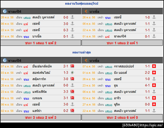Click the team name ยัง บอยส์
Image resolution: width=164 pixels, height=128 pixels.
point(120,73)
